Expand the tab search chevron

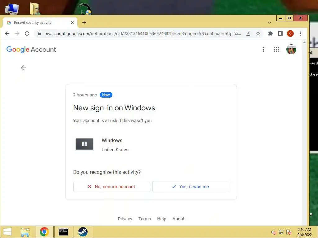[270, 22]
